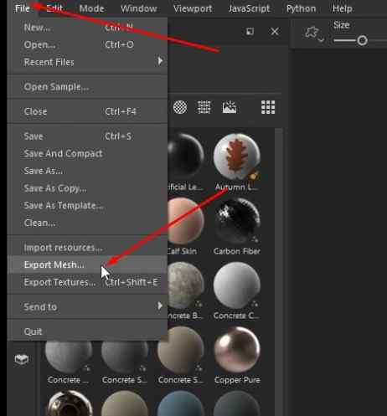Open the Viewport menu
The width and height of the screenshot is (387, 416).
coord(193,8)
